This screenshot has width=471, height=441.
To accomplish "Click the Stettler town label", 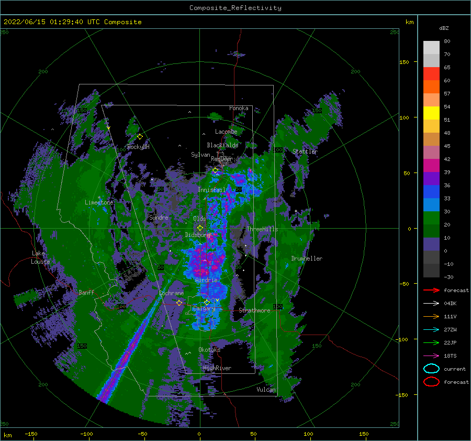I will 305,152.
